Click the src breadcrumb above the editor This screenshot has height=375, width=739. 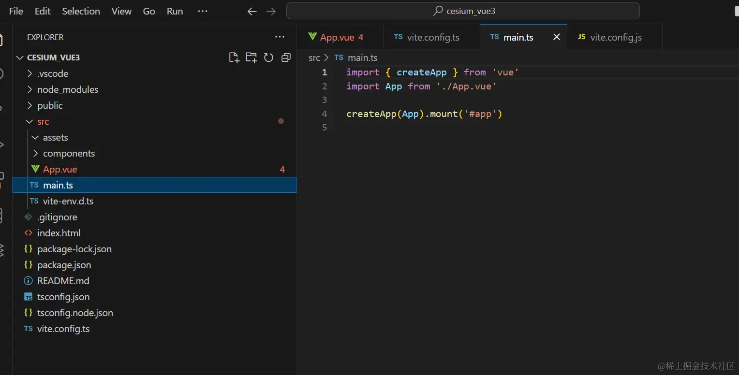click(314, 58)
